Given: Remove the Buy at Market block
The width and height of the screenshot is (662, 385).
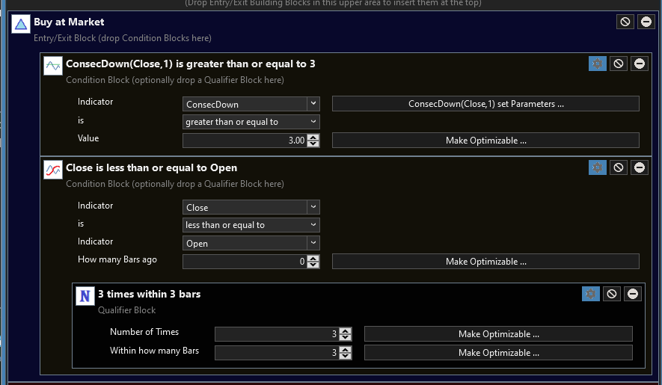Looking at the screenshot, I should (646, 22).
